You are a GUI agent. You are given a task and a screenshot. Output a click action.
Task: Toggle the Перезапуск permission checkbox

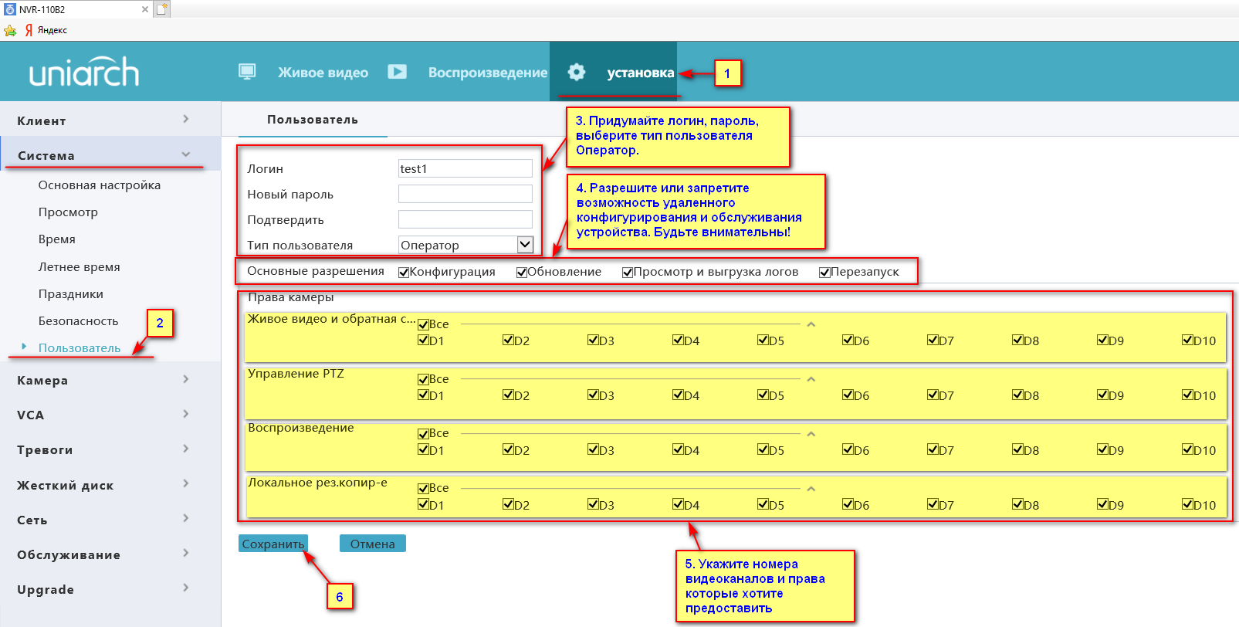(824, 272)
